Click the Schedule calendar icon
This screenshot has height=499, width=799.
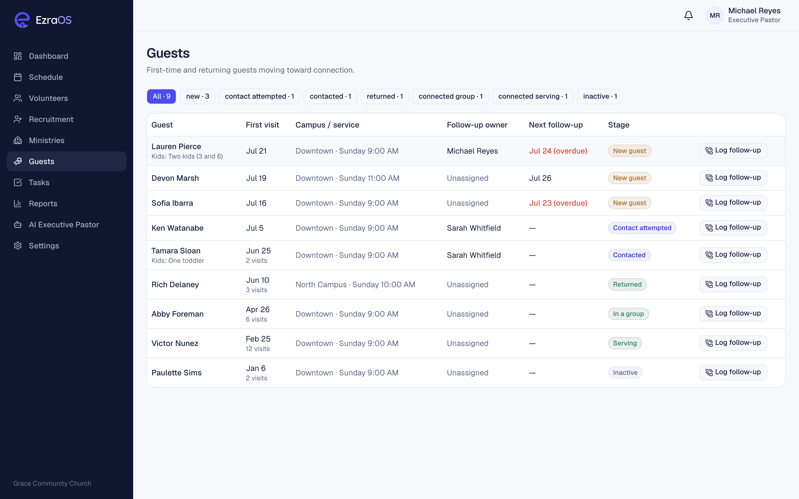(18, 77)
